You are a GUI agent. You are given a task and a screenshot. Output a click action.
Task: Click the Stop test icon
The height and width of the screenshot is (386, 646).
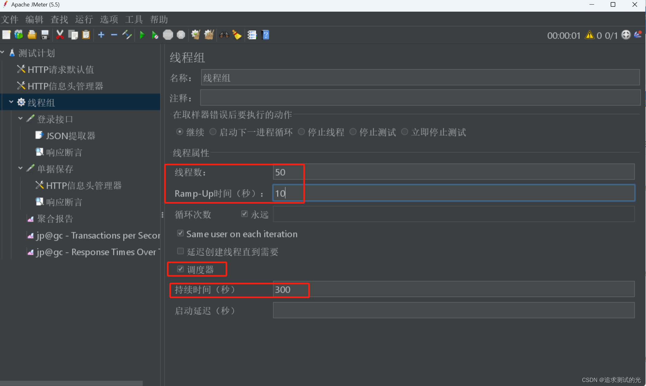click(168, 35)
